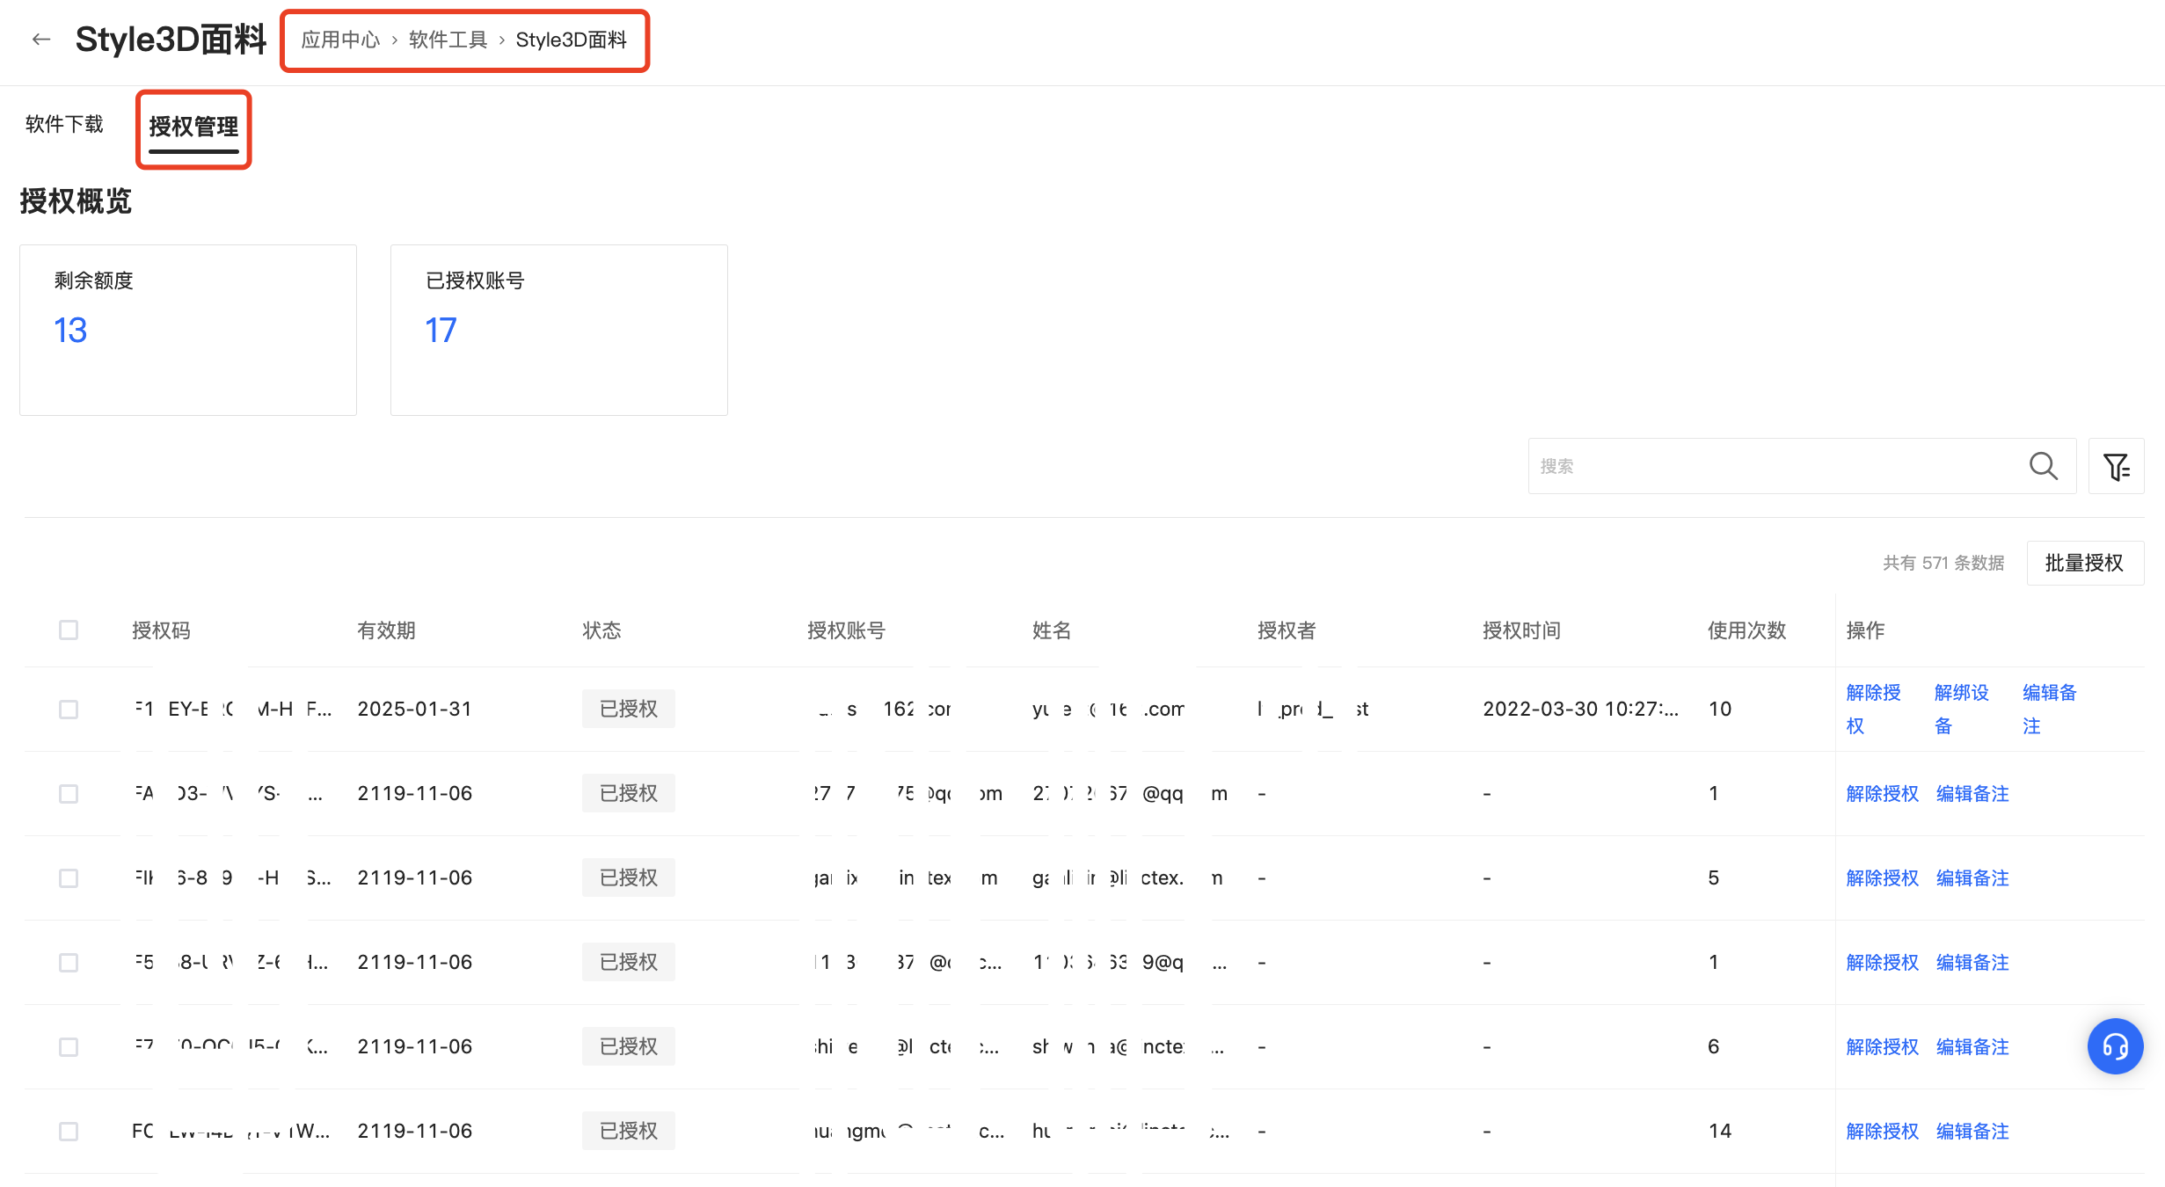Open the customer support headset button
This screenshot has height=1187, width=2165.
2115,1046
